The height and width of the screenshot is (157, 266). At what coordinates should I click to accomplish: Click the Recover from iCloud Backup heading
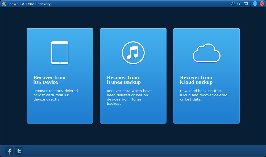point(196,80)
